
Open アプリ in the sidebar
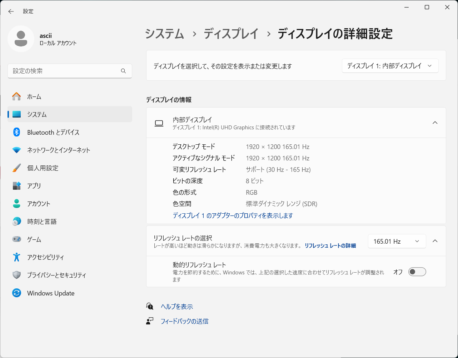point(34,186)
